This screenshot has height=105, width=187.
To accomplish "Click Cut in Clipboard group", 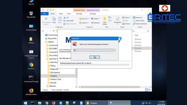I will [x=66, y=17].
